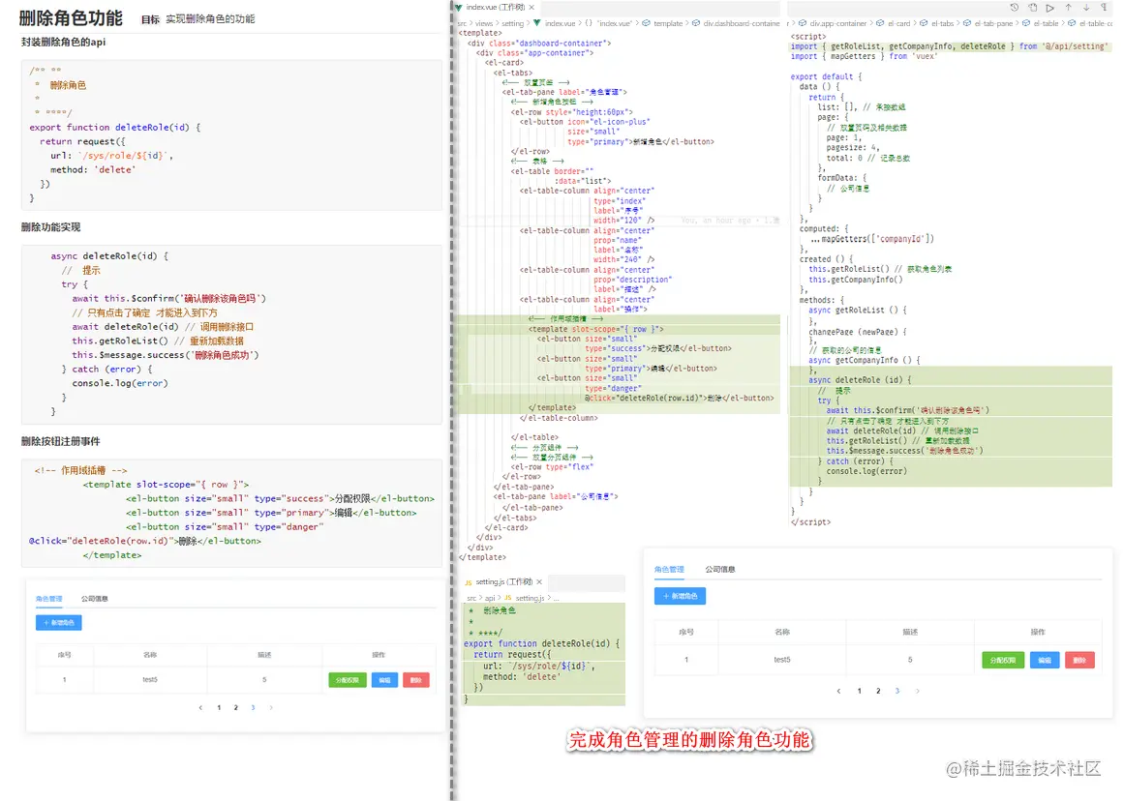Viewport: 1124px width, 801px height.
Task: Click "method: 'delete'" line in setting.js editor
Action: (521, 677)
